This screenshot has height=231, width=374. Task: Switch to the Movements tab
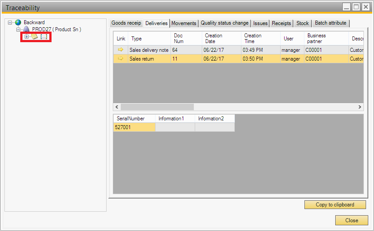click(x=184, y=23)
